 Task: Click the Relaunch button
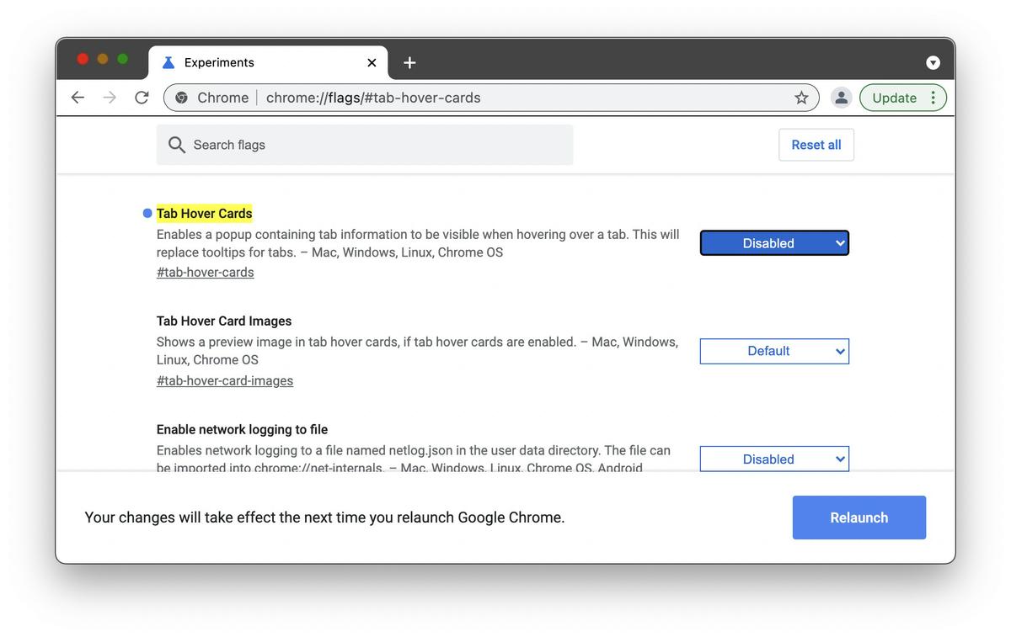(859, 517)
